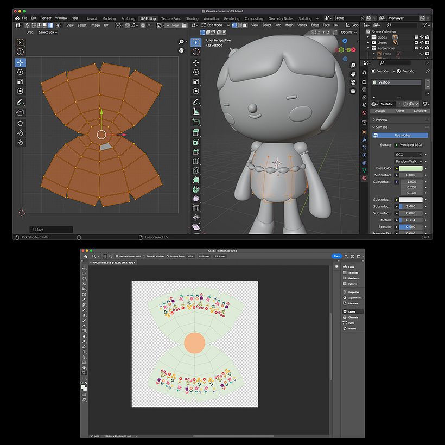This screenshot has width=445, height=445.
Task: Toggle camera view icon in 3D viewport
Action: click(353, 82)
